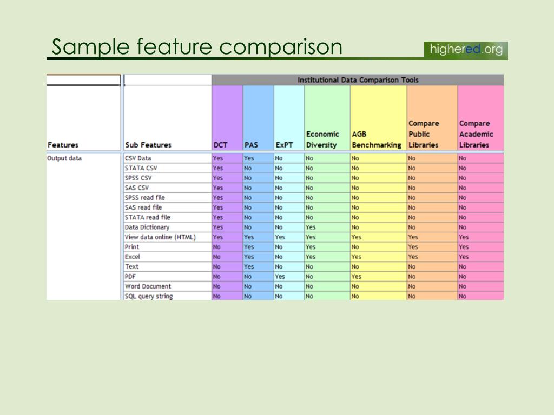Click the STATA CSV row label
Viewport: 554px width, 415px height.
point(141,168)
